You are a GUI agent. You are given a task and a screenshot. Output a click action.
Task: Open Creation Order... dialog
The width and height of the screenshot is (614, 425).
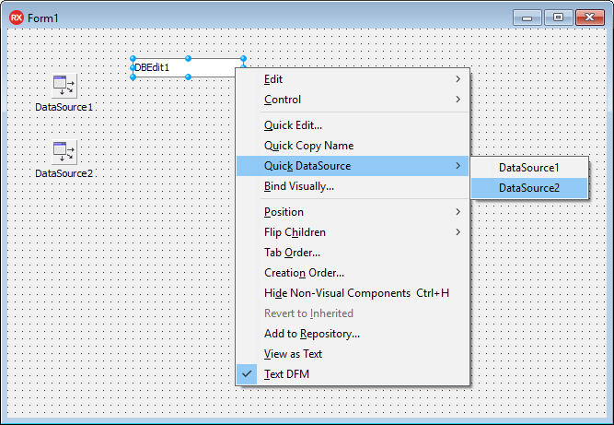(353, 273)
